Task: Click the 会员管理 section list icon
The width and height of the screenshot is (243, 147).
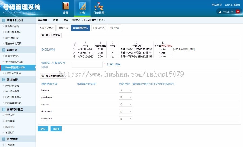Action: [4, 139]
